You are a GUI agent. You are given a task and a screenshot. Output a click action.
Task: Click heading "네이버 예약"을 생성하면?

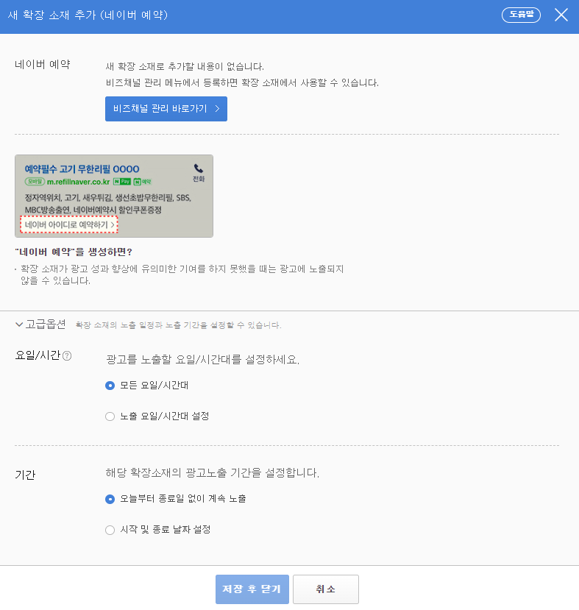click(74, 252)
